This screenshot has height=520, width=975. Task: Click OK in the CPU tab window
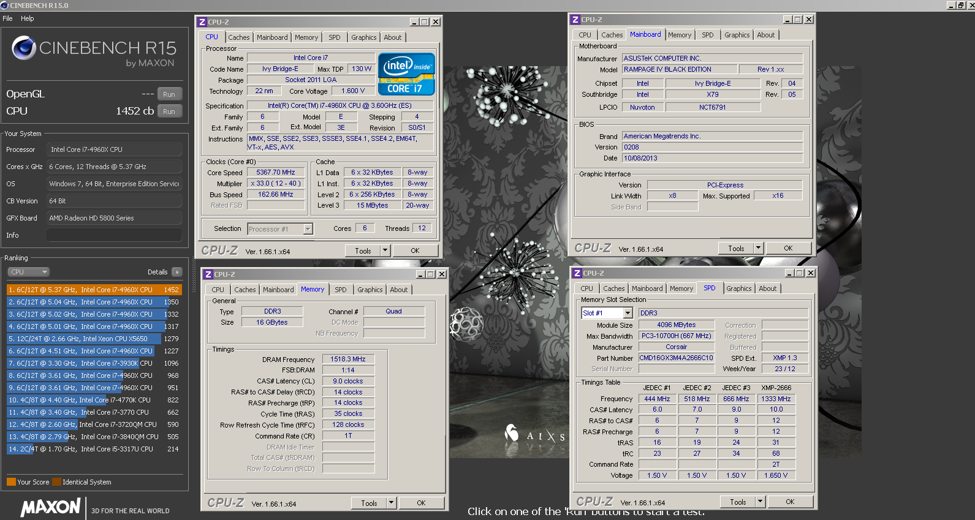point(415,251)
